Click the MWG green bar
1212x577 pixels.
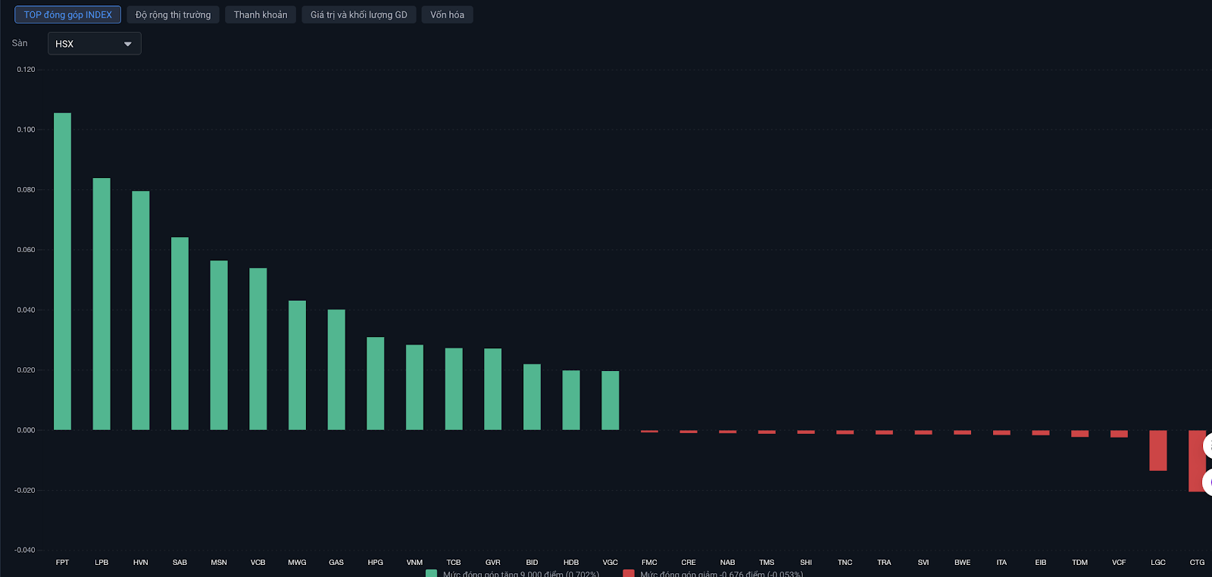[x=297, y=365]
